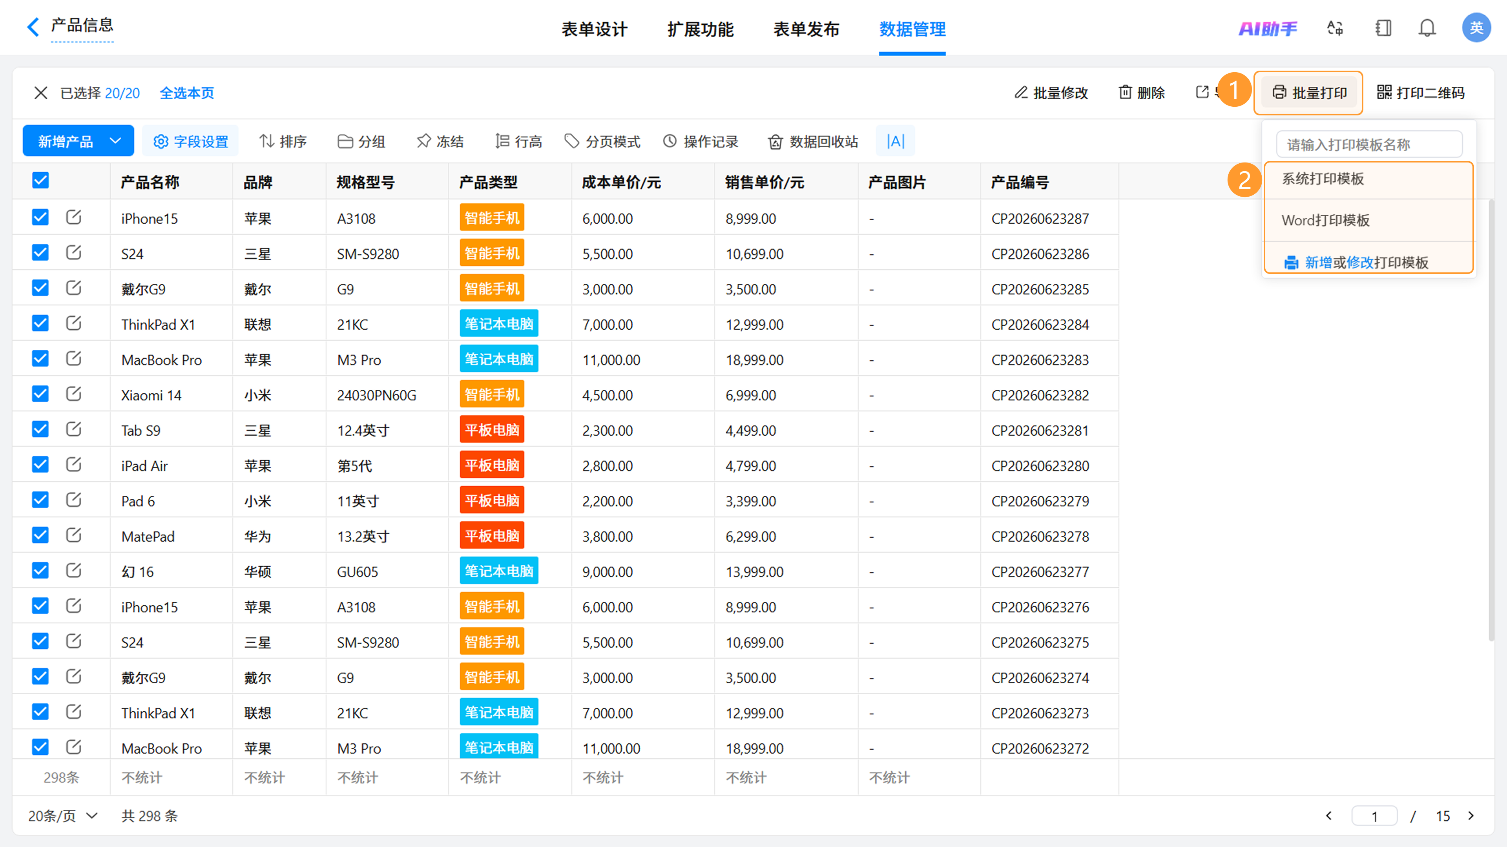Screen dimensions: 1507x847
Task: Click 全选本页 select this page
Action: (x=187, y=93)
